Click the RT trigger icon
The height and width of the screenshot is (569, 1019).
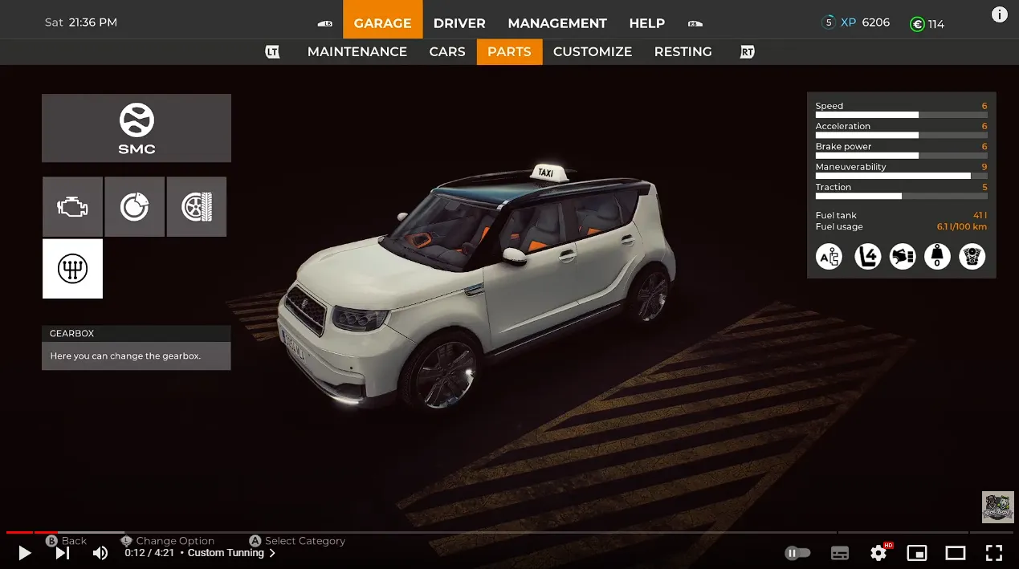coord(748,52)
